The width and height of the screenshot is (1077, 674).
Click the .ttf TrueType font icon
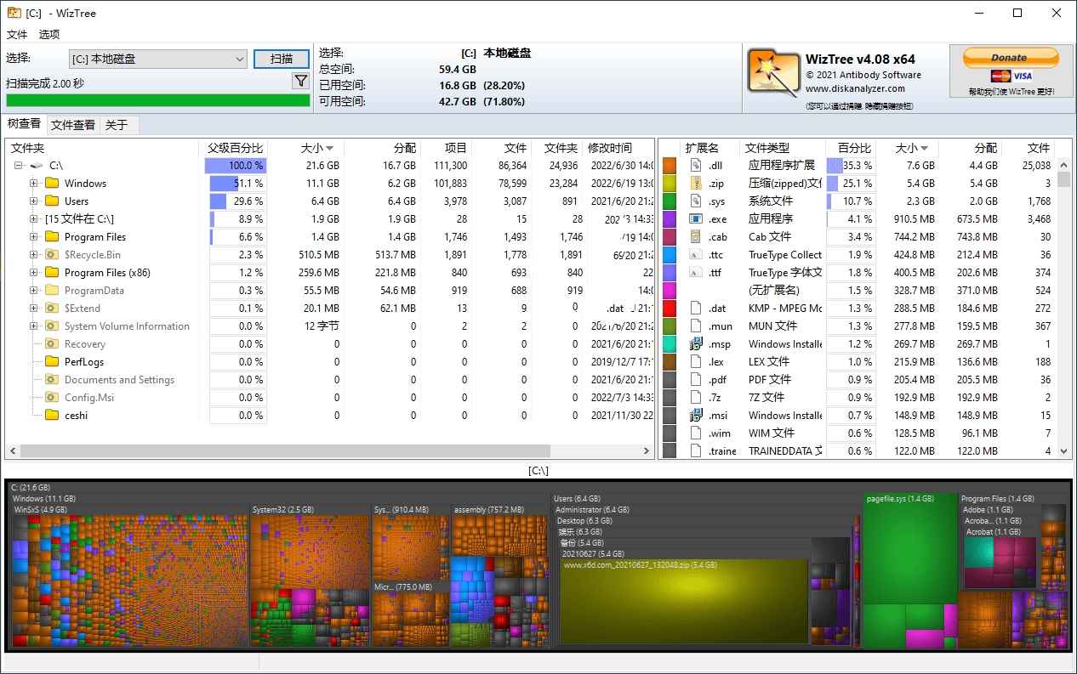[697, 272]
